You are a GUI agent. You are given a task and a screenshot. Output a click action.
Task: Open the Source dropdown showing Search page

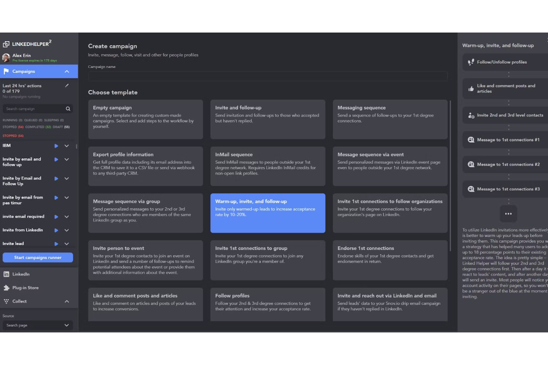(x=38, y=325)
